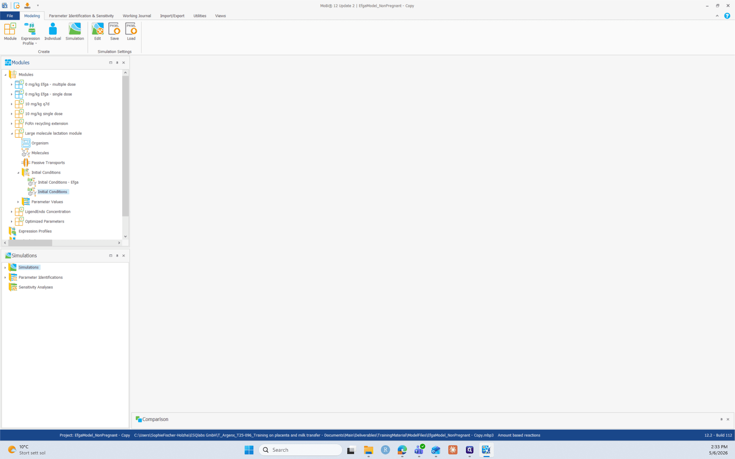Click the quick-access save icon in the title bar
This screenshot has height=459, width=735.
click(x=27, y=5)
